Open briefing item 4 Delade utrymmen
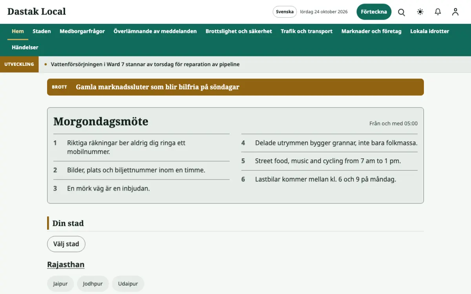The image size is (471, 294). (329, 143)
